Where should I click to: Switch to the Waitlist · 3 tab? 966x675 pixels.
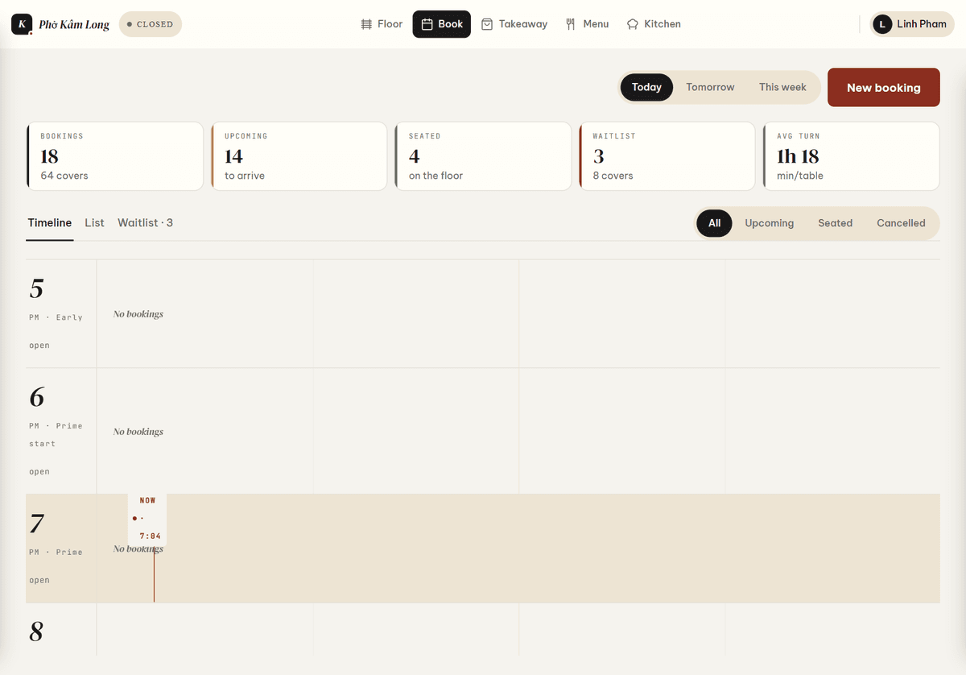[x=145, y=223]
